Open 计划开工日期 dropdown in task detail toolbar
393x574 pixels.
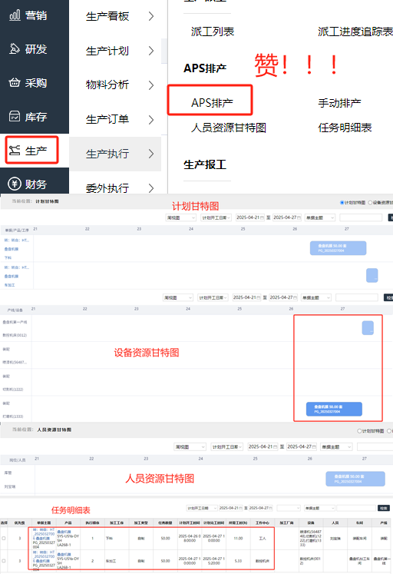tap(202, 508)
